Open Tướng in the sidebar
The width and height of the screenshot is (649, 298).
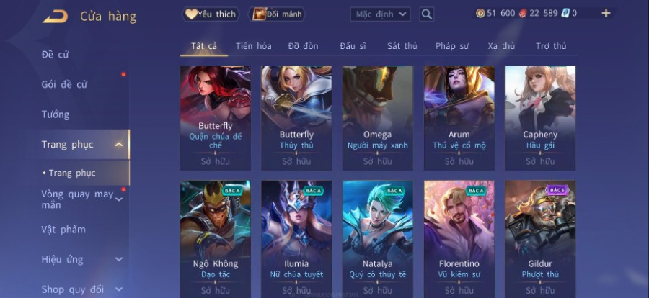[56, 114]
